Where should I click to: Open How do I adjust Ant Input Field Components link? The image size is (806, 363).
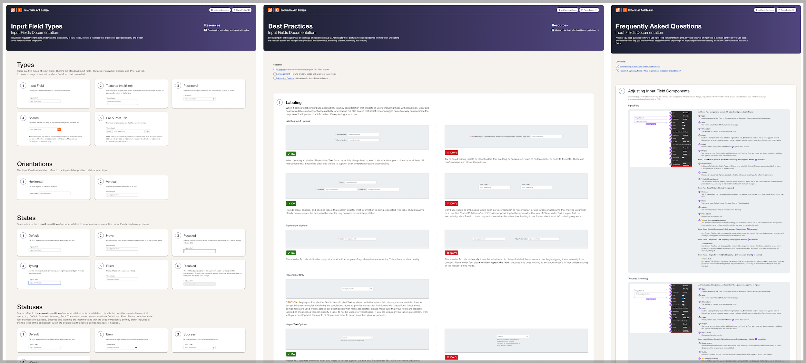click(640, 67)
